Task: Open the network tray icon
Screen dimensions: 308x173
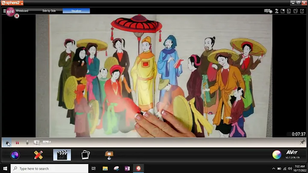Action: 284,169
